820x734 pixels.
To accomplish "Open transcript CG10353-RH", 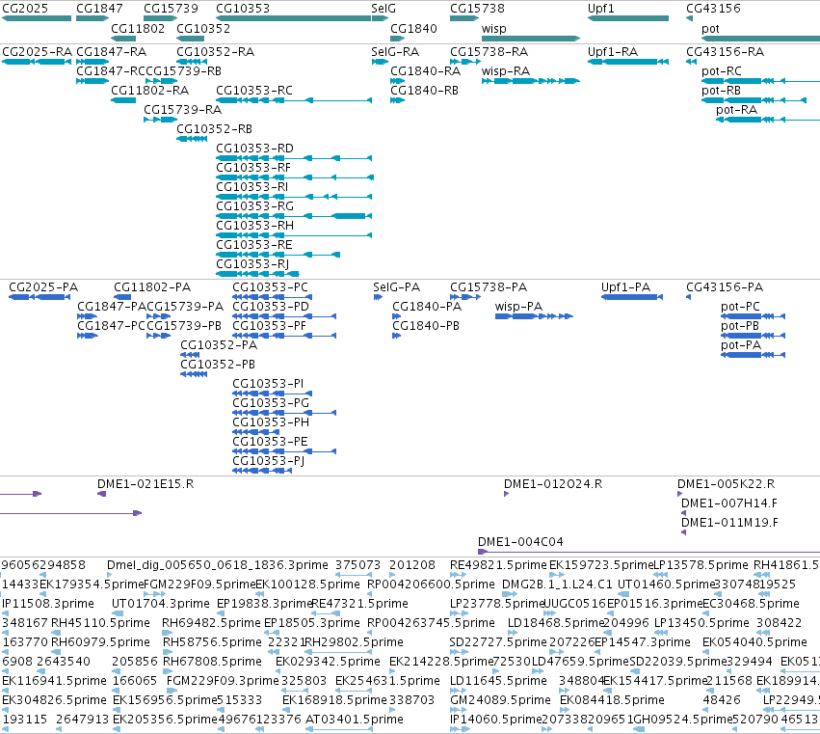I will pos(255,226).
